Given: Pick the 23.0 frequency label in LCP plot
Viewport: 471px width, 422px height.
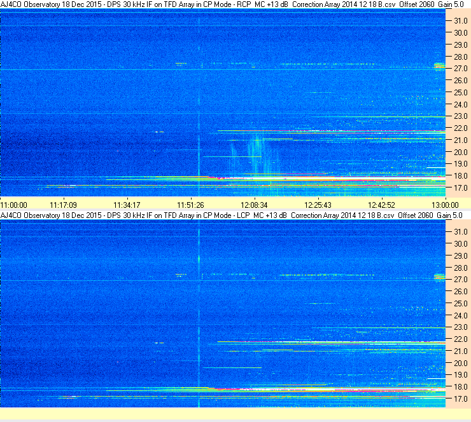Looking at the screenshot, I should click(x=460, y=327).
